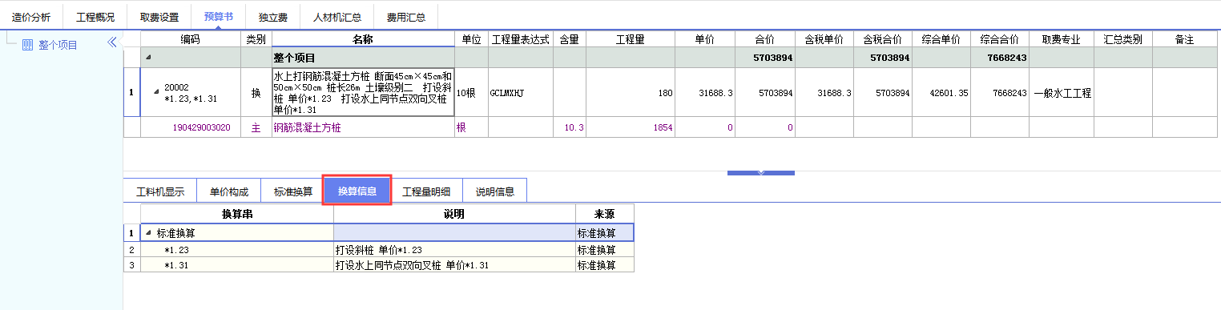Screen dimensions: 1221x310
Task: Open the 取费设置 tab
Action: [x=159, y=17]
